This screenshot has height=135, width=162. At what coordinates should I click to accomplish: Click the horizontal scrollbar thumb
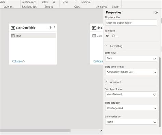point(35,131)
